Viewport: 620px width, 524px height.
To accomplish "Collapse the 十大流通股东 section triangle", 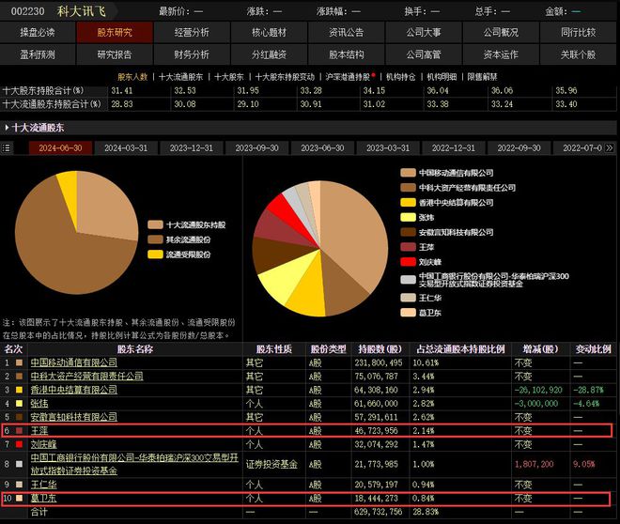I will [x=7, y=128].
